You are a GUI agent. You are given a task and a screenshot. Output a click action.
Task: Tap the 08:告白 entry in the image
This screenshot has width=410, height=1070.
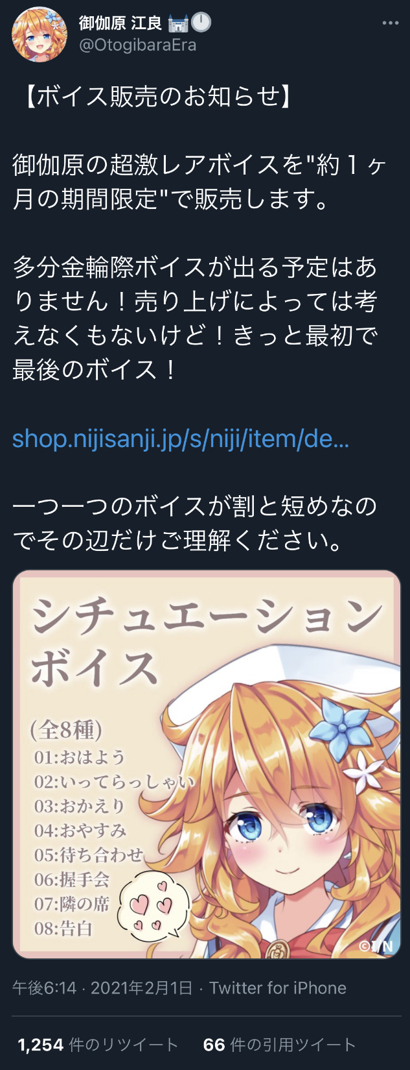63,929
